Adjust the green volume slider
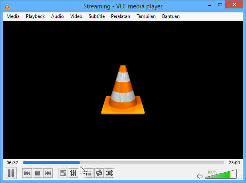 coord(221,174)
